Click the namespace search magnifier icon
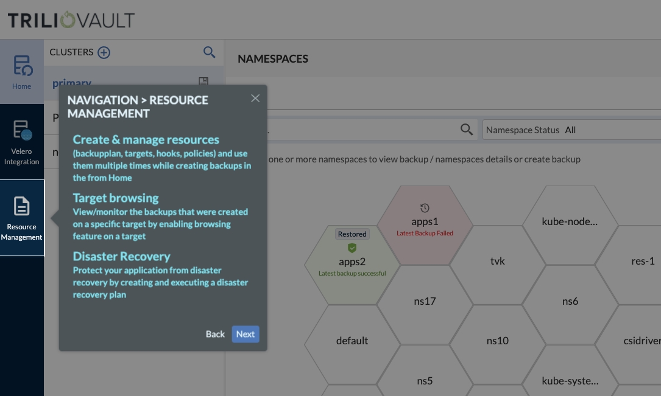Image resolution: width=661 pixels, height=396 pixels. 467,130
